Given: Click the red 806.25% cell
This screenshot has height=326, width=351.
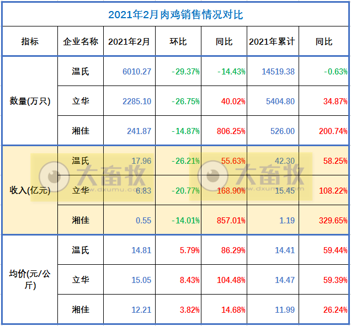Looking at the screenshot, I should point(231,131).
